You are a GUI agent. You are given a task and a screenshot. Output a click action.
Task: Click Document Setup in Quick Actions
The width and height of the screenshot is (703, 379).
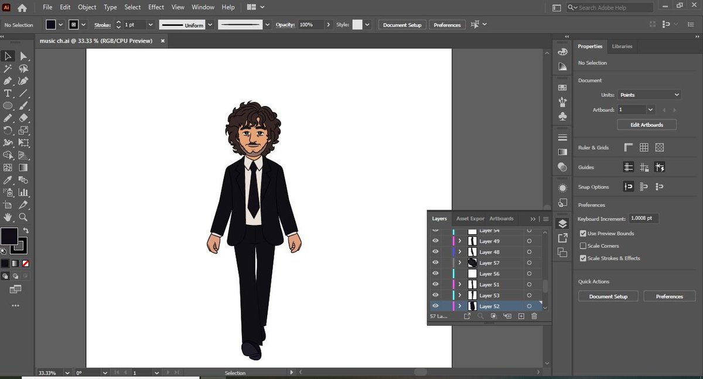[608, 296]
